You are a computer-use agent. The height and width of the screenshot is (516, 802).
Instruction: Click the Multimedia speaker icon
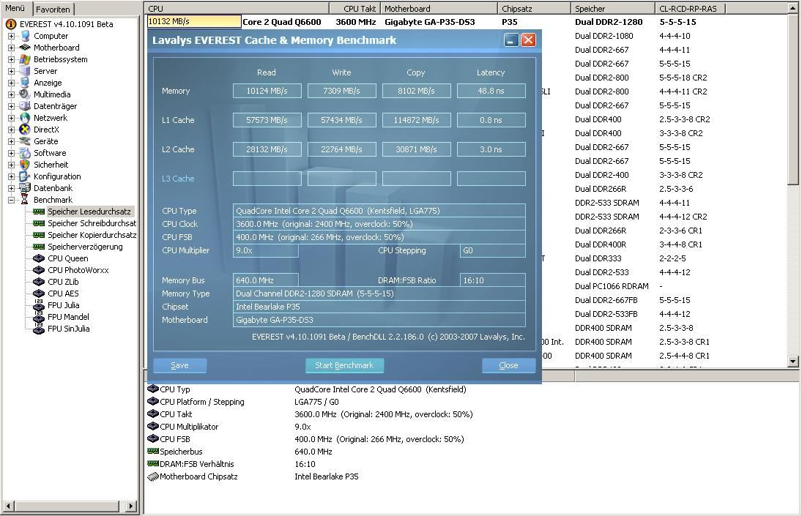click(25, 94)
